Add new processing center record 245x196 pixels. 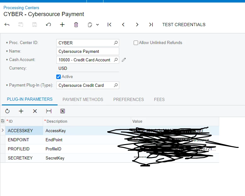(62, 25)
